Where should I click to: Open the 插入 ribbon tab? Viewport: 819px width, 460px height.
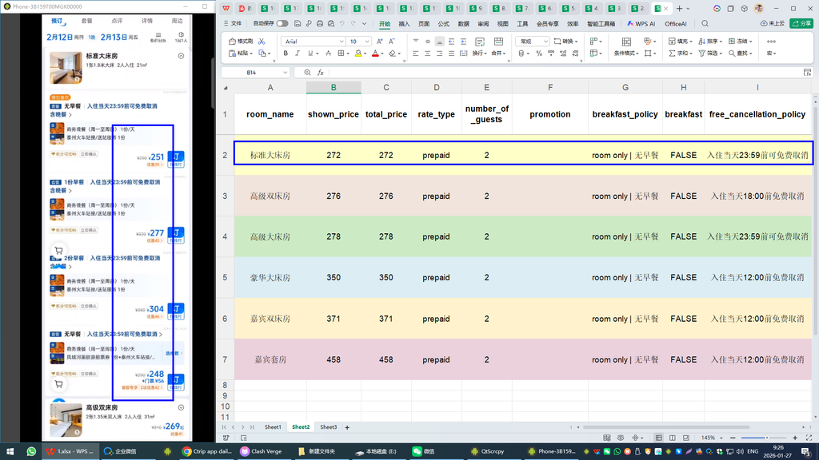pos(404,24)
